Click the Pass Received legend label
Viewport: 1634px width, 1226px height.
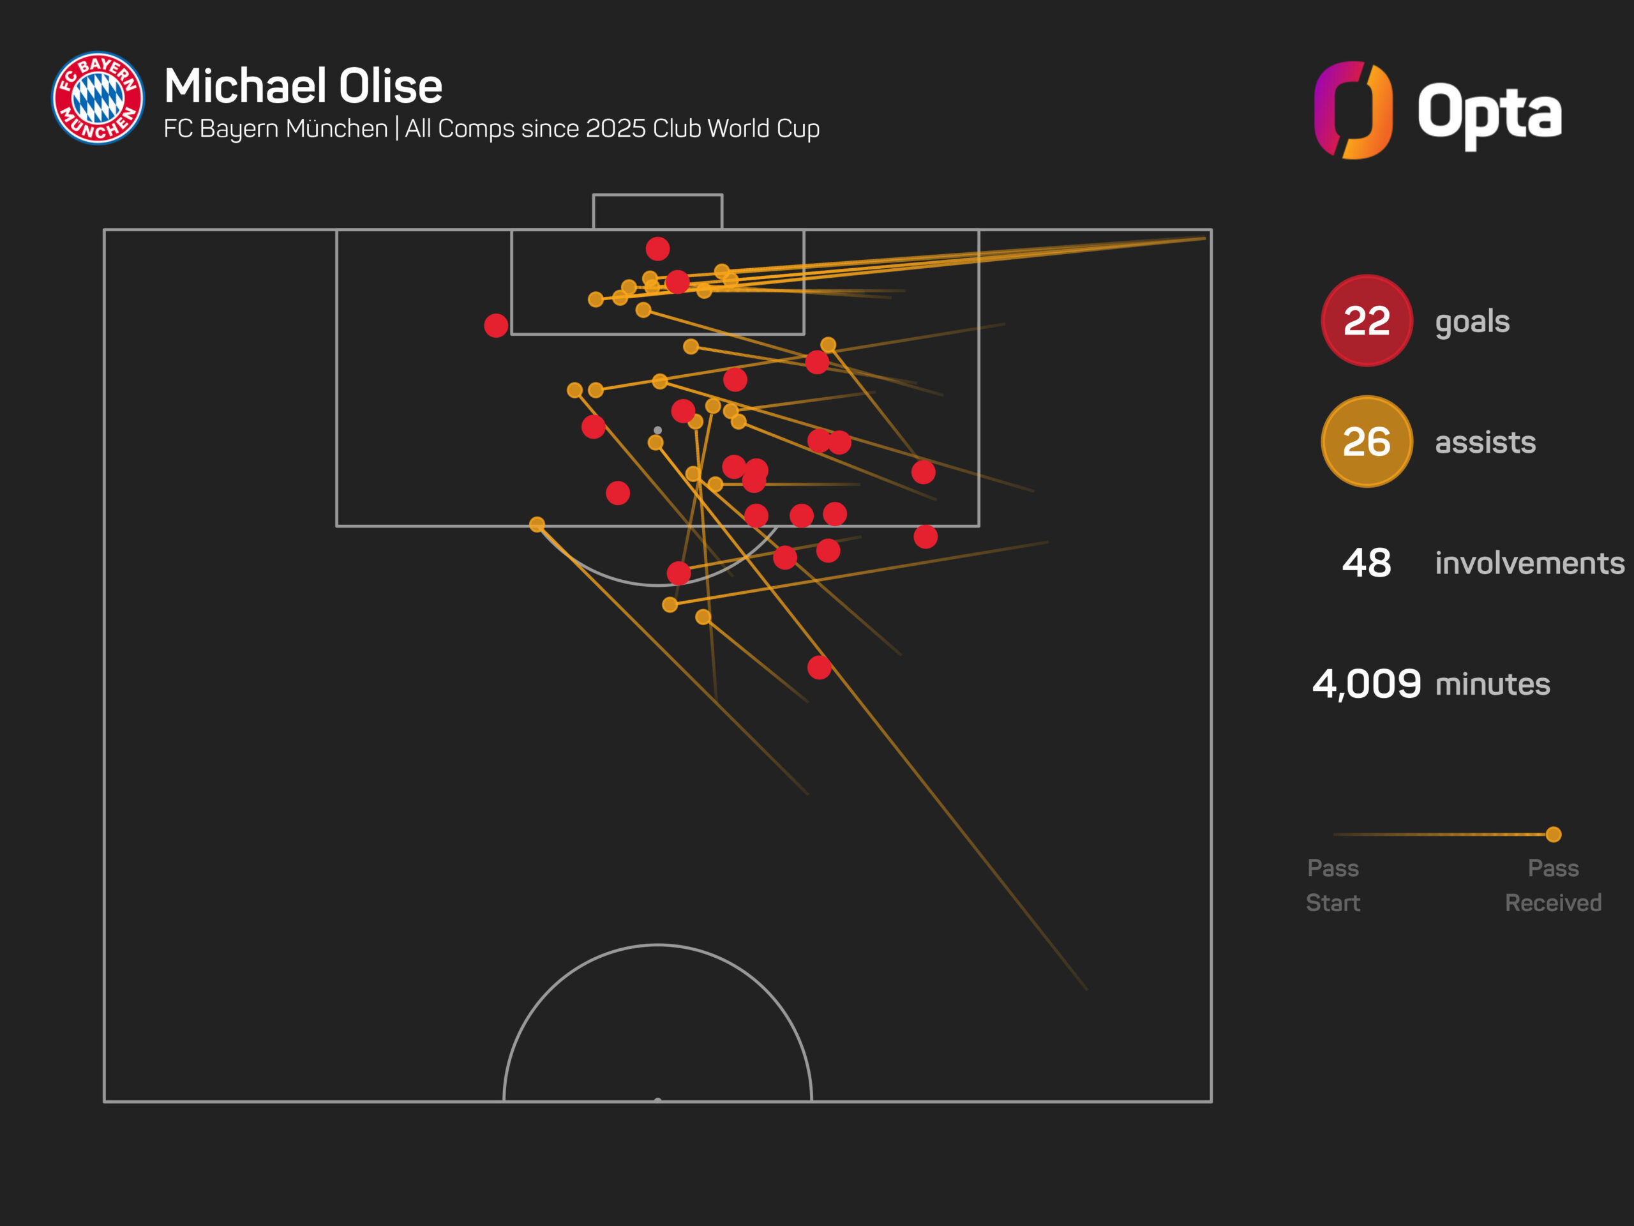click(1554, 885)
